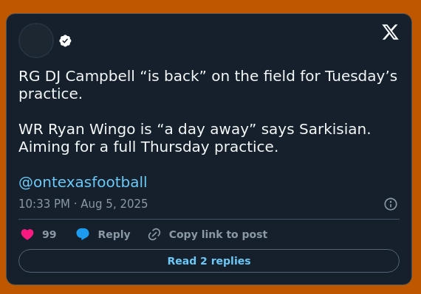The image size is (421, 294).
Task: Click the blue reply bubble icon
Action: [83, 234]
